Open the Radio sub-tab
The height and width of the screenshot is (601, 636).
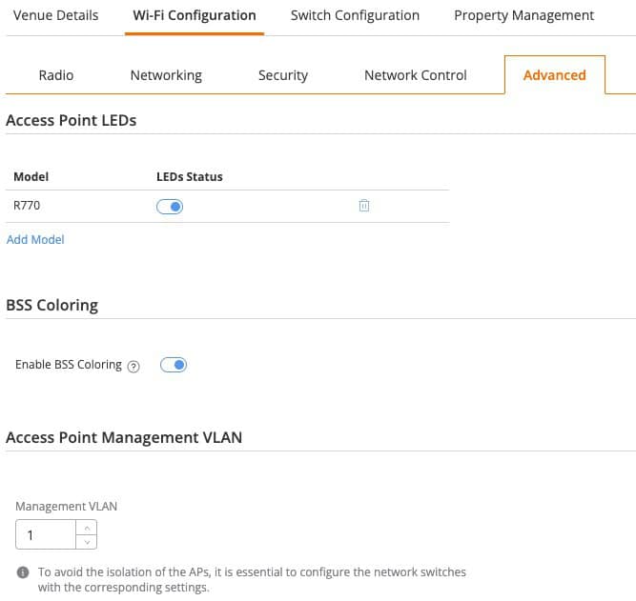coord(56,75)
